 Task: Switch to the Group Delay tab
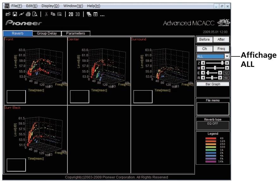coord(47,33)
